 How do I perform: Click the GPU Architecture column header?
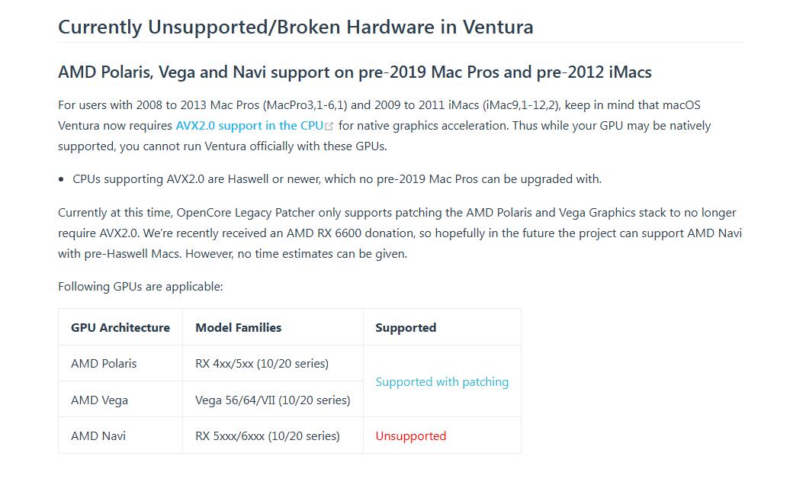click(120, 327)
